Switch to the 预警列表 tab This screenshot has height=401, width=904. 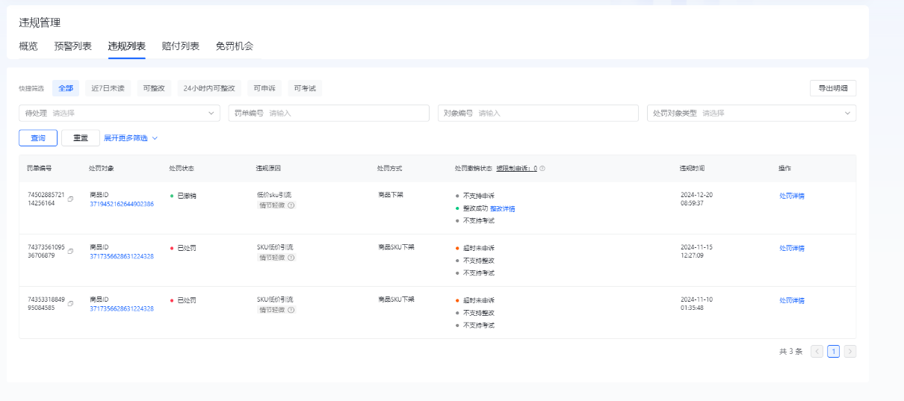coord(73,46)
